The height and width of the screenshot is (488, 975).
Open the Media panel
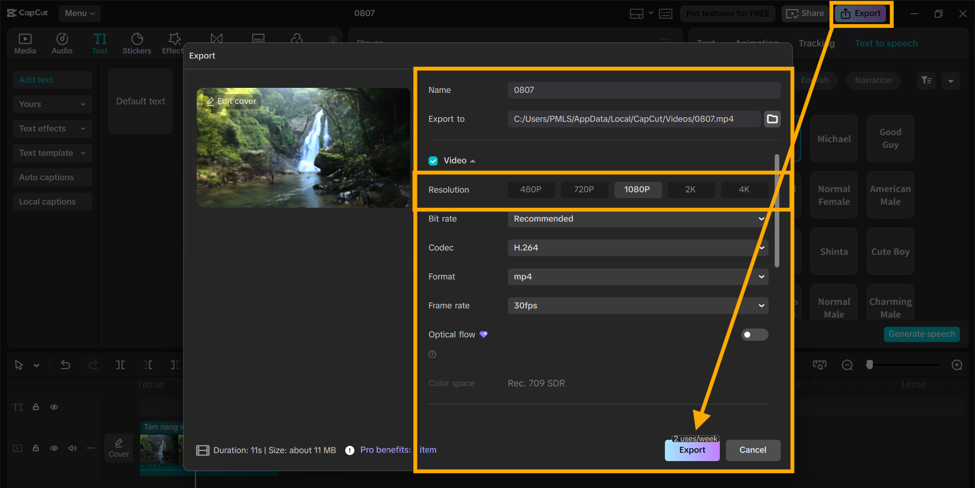(x=25, y=44)
